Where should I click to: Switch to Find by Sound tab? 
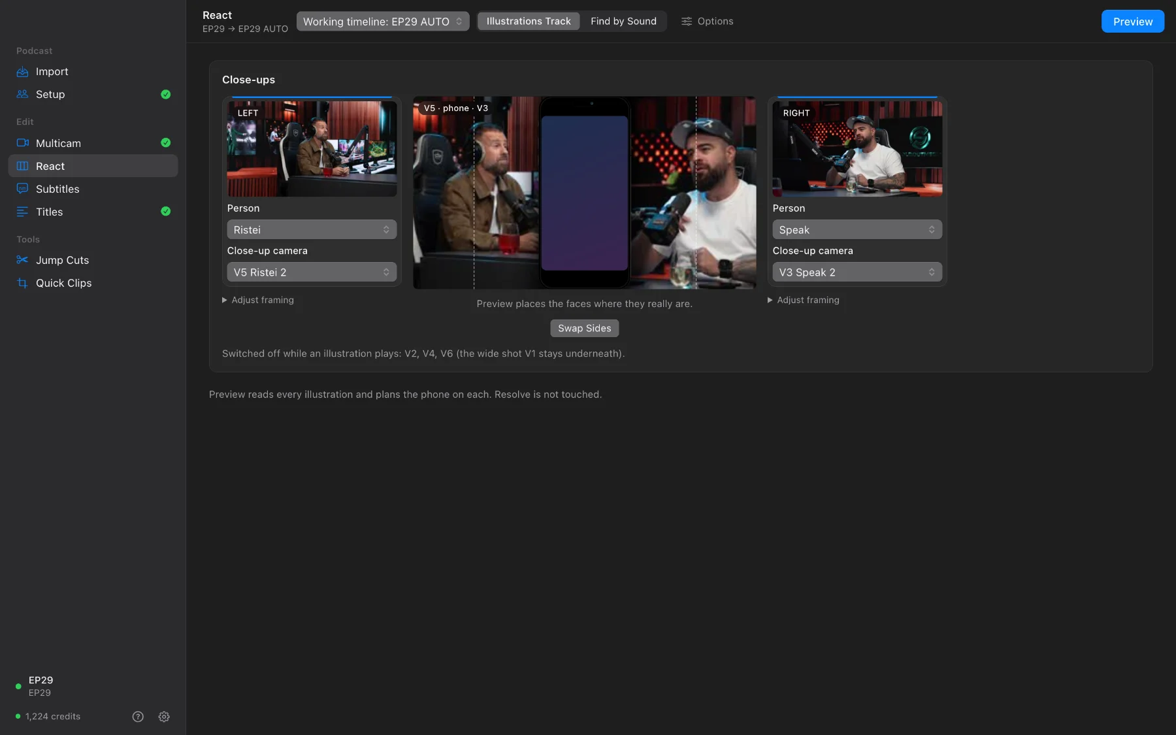(x=623, y=22)
